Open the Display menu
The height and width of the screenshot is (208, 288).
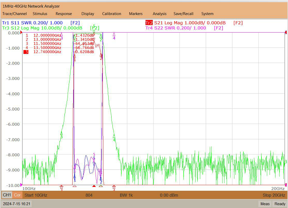(88, 14)
